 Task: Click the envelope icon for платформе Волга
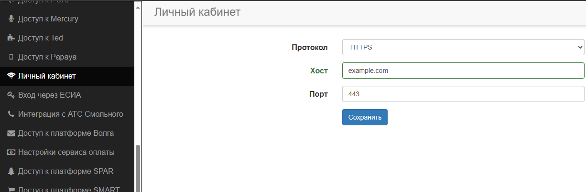coord(11,133)
